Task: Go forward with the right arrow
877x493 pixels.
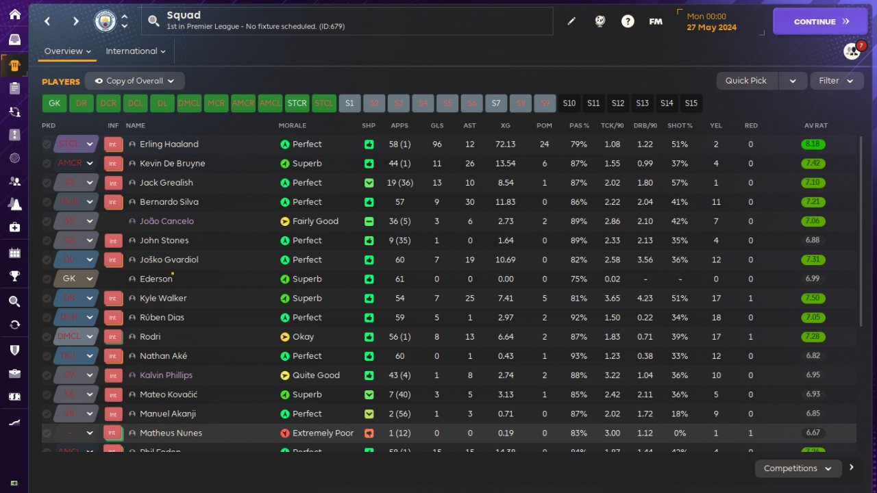Action: (76, 21)
